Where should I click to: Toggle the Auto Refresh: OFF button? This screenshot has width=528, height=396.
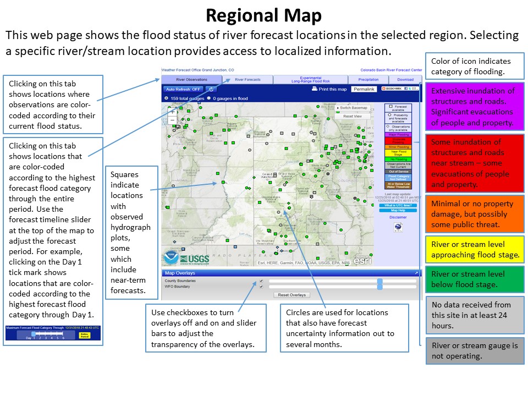pos(183,89)
